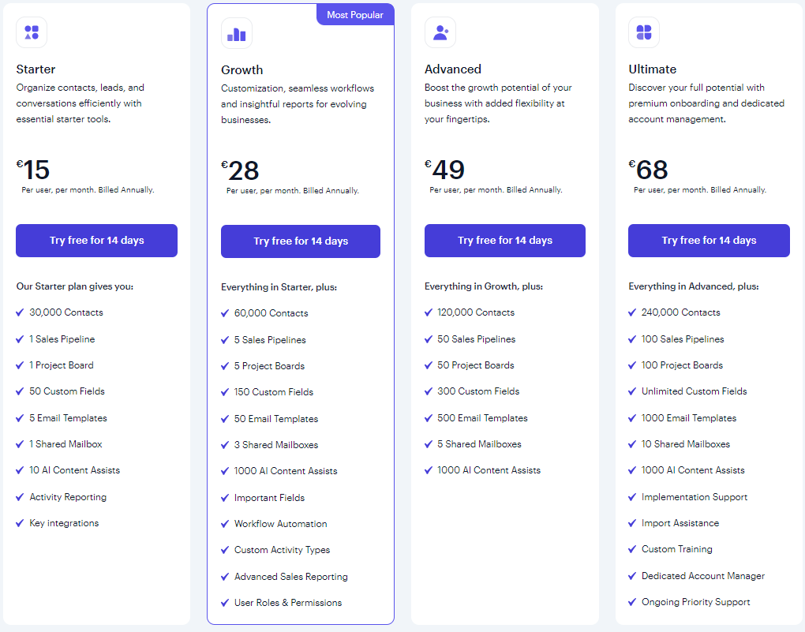Click the Advanced plan person icon

pyautogui.click(x=440, y=32)
